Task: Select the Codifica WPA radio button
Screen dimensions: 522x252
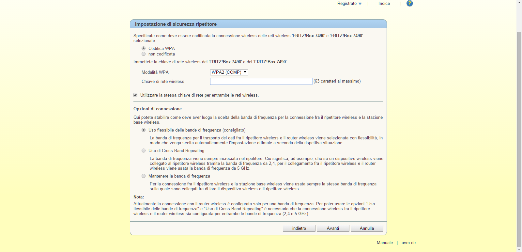Action: tap(144, 48)
